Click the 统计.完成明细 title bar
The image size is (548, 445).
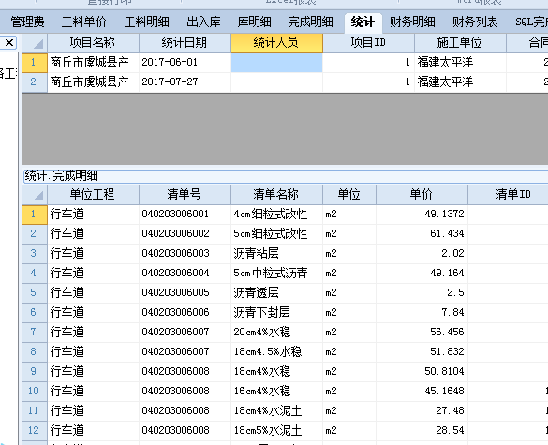click(x=285, y=176)
